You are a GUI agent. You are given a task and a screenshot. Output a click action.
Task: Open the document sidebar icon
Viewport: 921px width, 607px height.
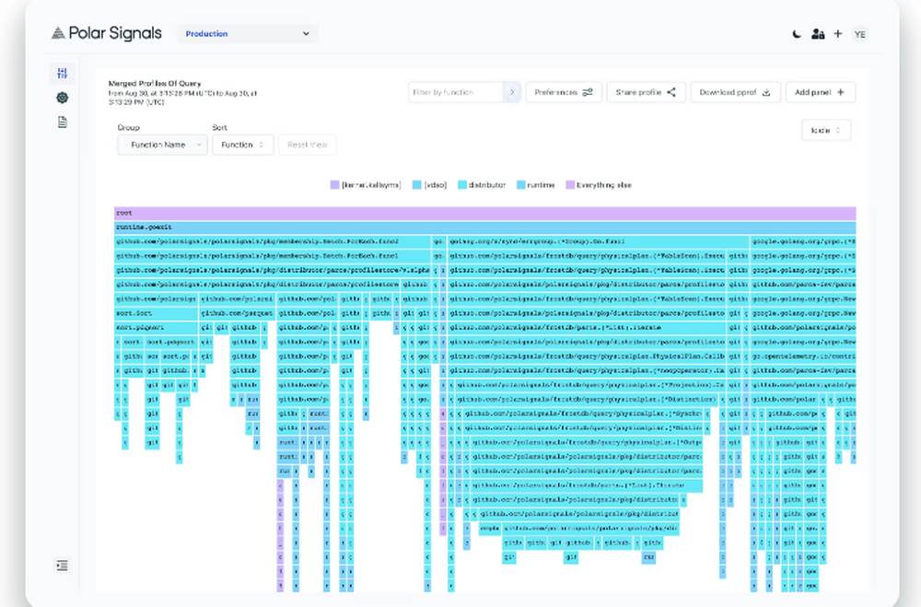pos(63,123)
